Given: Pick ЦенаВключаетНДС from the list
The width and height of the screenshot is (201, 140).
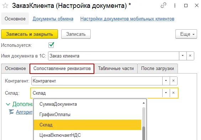Looking at the screenshot, I should pos(88,135).
